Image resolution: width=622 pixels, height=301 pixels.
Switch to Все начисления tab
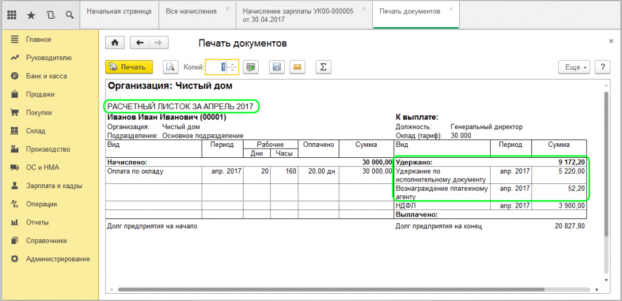coord(191,12)
